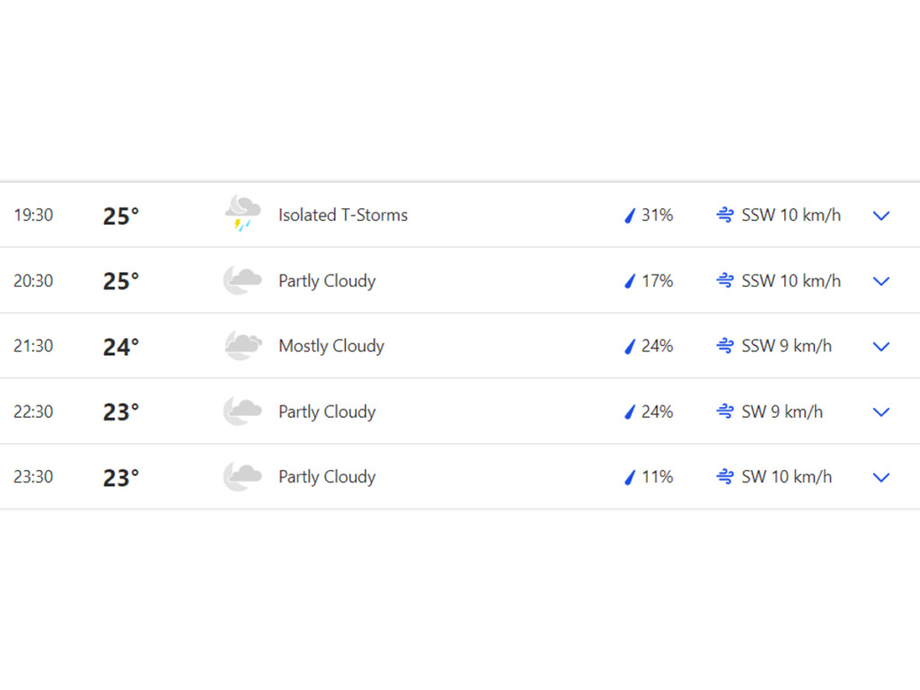Click the partly cloudy icon at 20:30
The height and width of the screenshot is (690, 920).
click(x=243, y=280)
